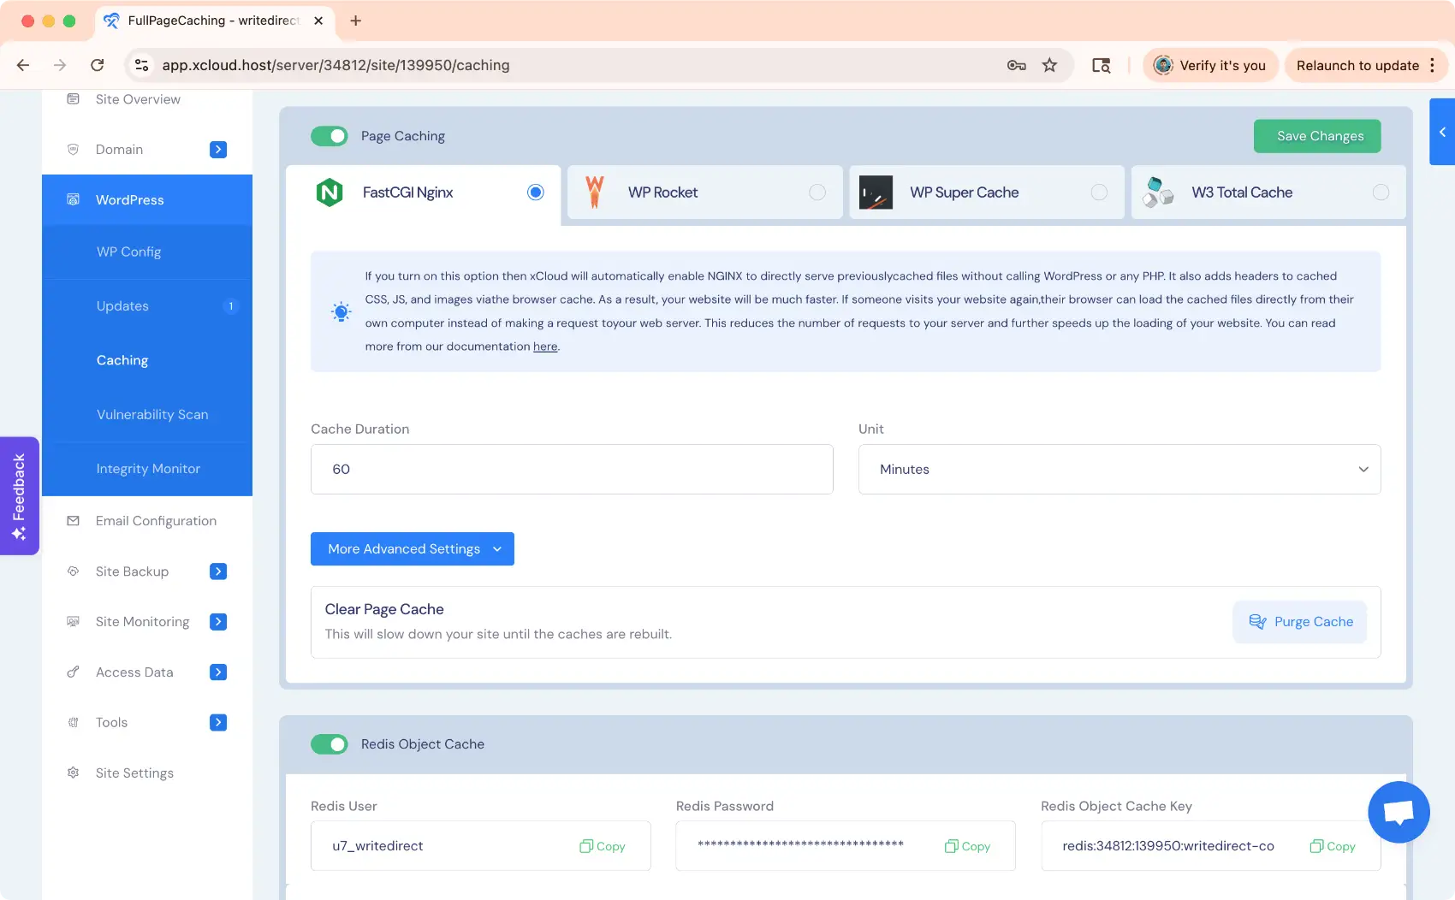Expand the Site Backup submenu arrow

[x=218, y=571]
